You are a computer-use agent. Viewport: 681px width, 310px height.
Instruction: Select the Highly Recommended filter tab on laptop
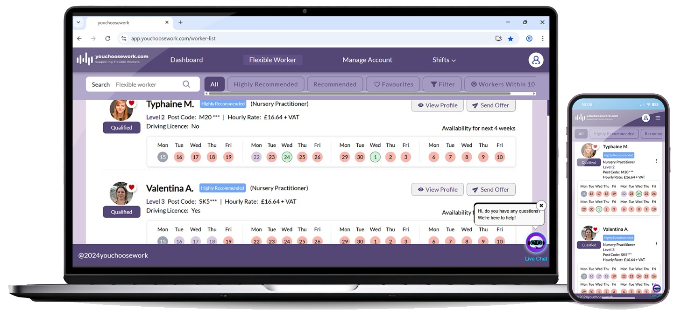pyautogui.click(x=266, y=84)
